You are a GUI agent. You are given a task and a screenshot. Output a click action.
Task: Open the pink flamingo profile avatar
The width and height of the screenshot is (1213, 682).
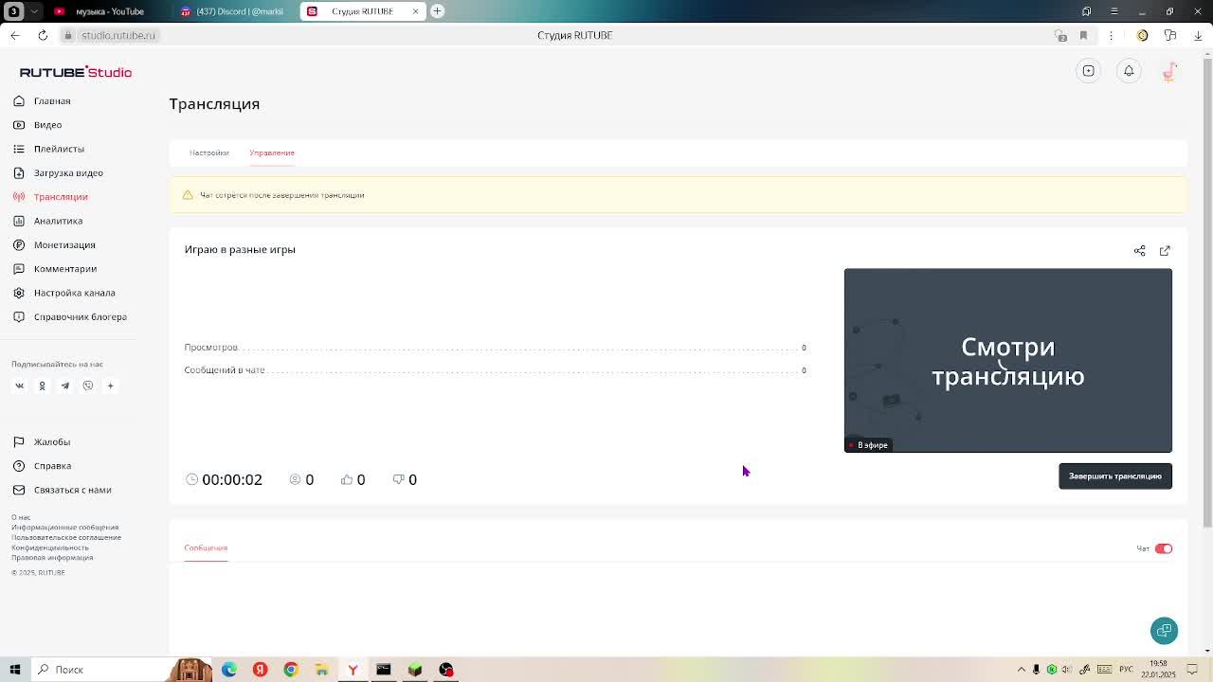point(1169,71)
